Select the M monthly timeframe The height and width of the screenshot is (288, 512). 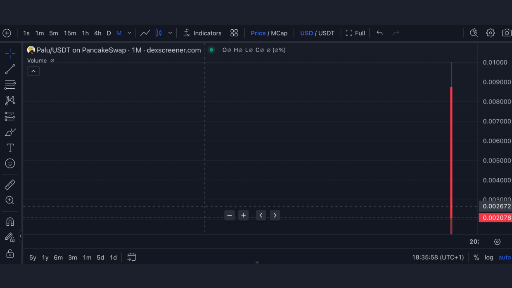119,33
